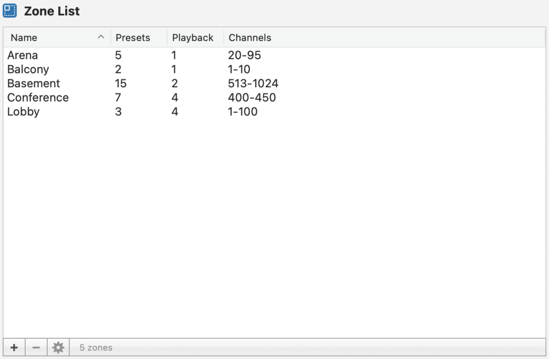Click the minus remove zone button

(36, 347)
